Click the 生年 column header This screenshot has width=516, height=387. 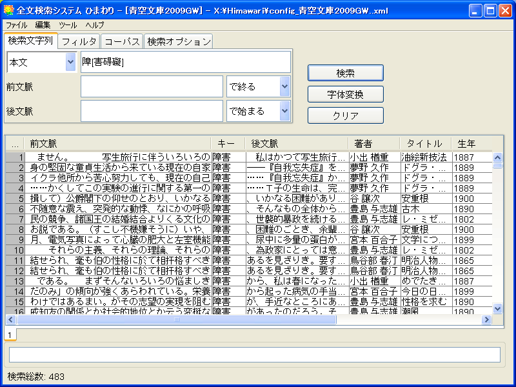(x=467, y=143)
